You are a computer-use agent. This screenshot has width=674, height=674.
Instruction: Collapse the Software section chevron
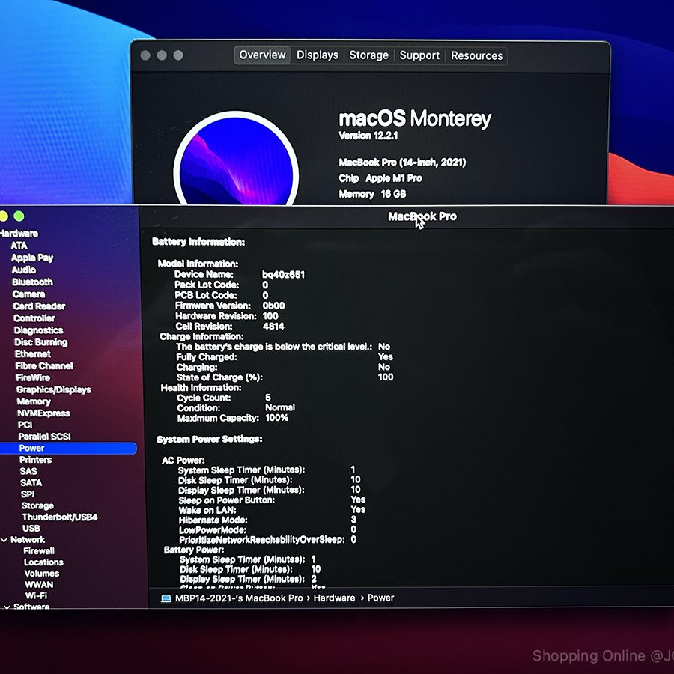pos(6,607)
